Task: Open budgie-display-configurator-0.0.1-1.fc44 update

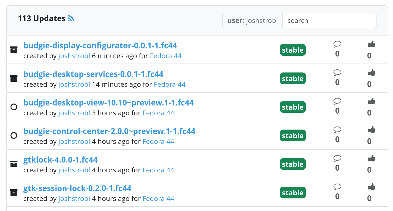Action: coord(100,45)
